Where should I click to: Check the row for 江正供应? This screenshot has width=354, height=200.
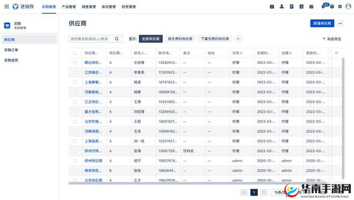(75, 102)
